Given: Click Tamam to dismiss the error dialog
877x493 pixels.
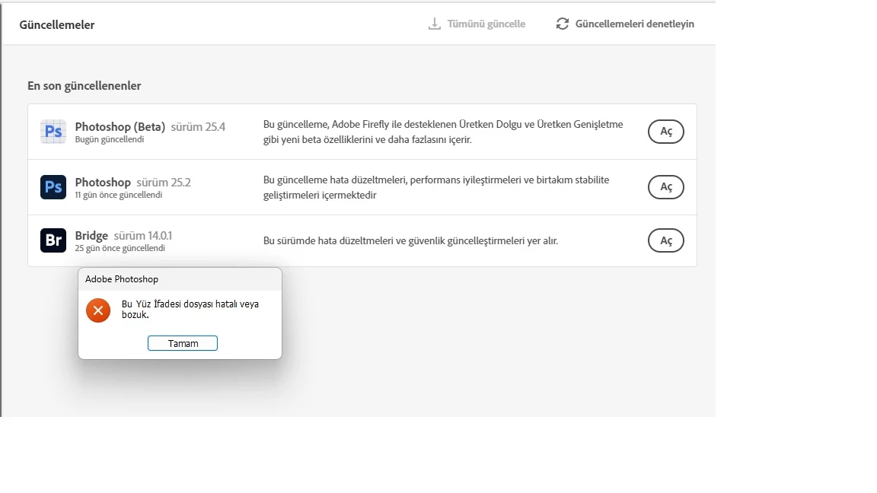Looking at the screenshot, I should pos(183,343).
